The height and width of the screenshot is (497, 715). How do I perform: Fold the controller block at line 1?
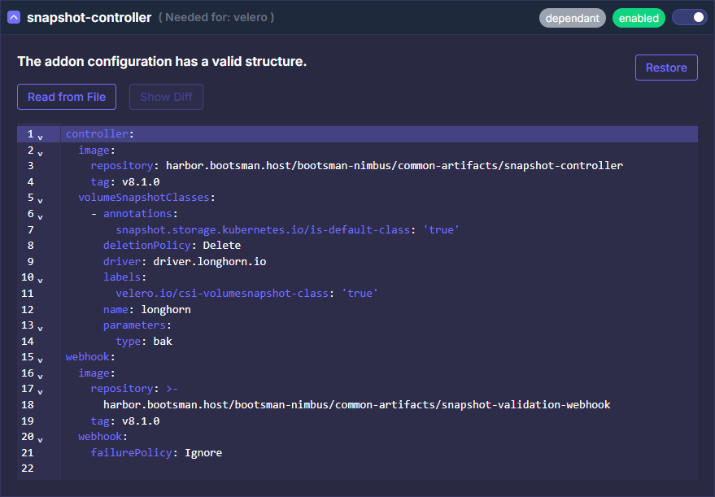pyautogui.click(x=41, y=136)
